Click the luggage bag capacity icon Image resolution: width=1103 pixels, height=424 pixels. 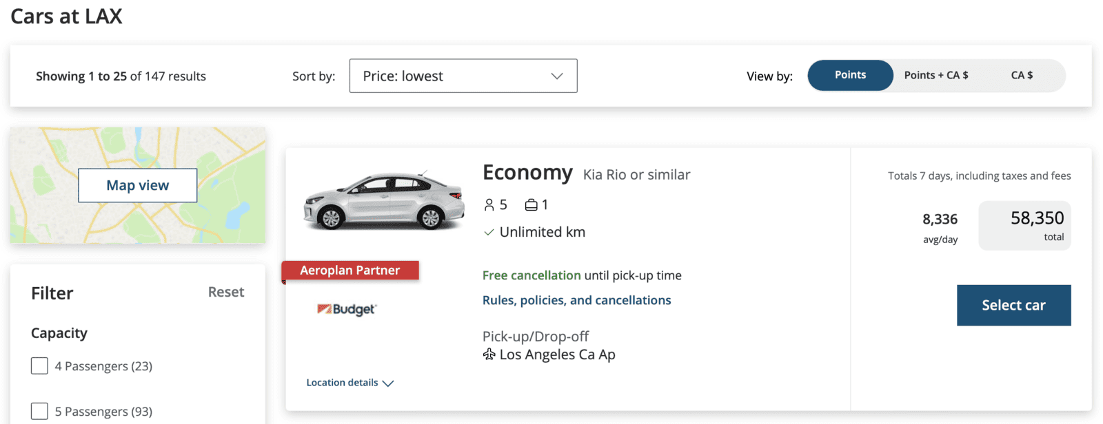point(531,204)
